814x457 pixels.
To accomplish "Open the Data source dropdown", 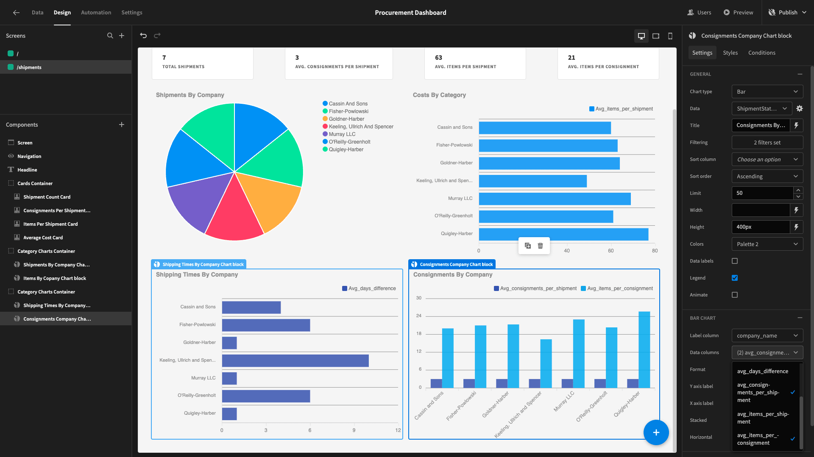I will point(762,108).
